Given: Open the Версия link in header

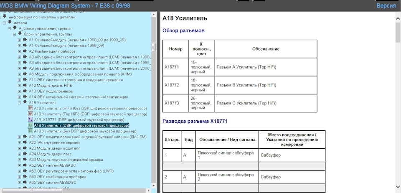Looking at the screenshot, I should (386, 5).
